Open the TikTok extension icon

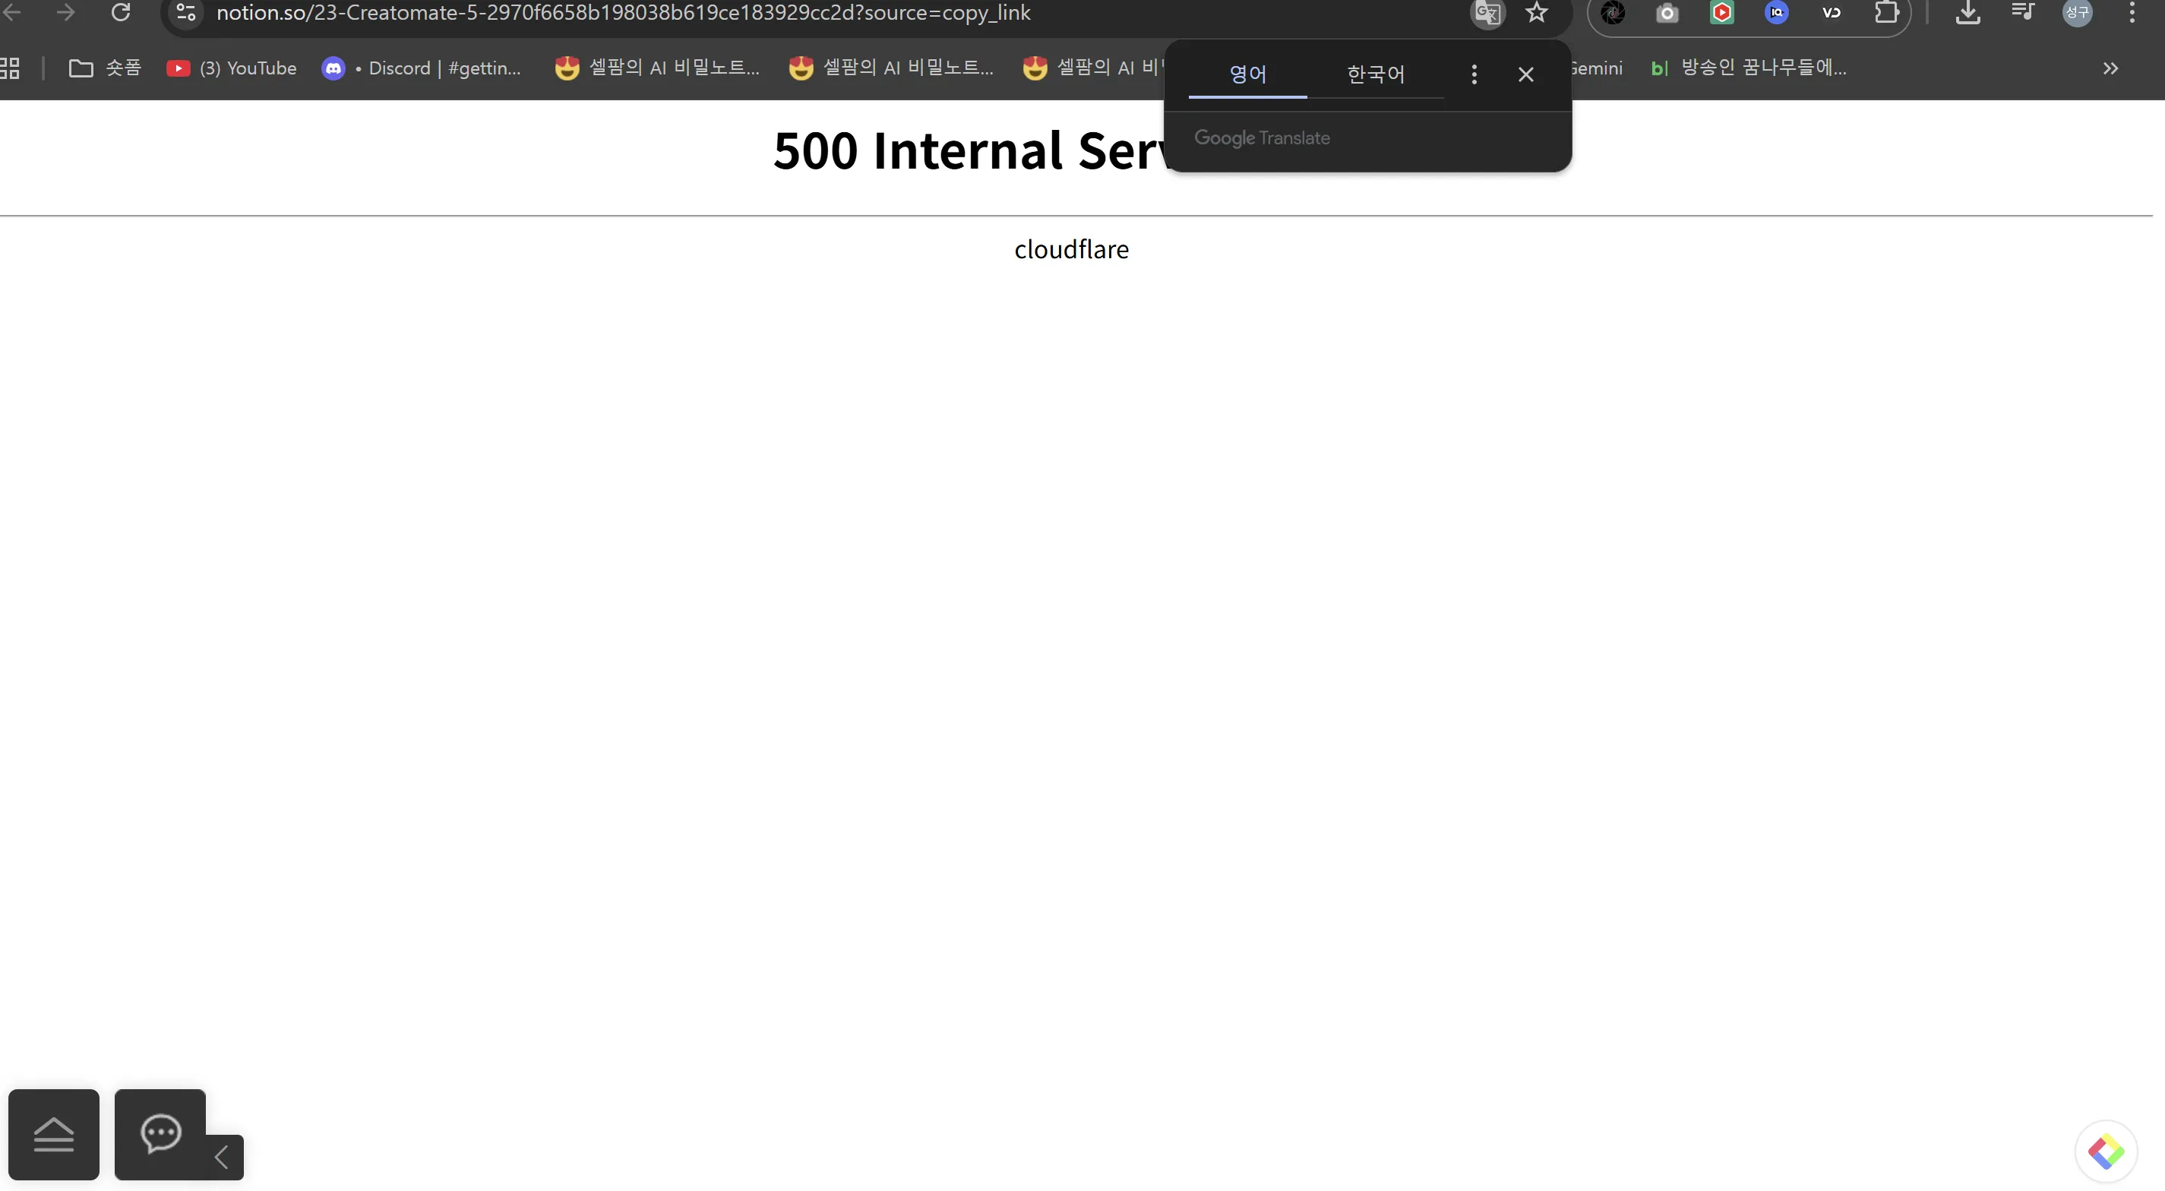tap(1613, 13)
